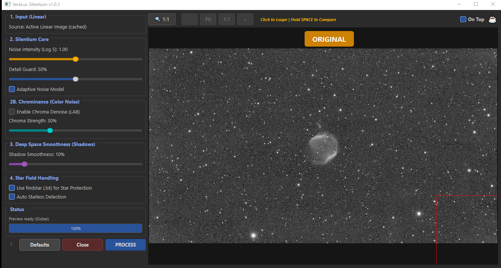501x268 pixels.
Task: Fit the preview to the window
Action: point(208,19)
